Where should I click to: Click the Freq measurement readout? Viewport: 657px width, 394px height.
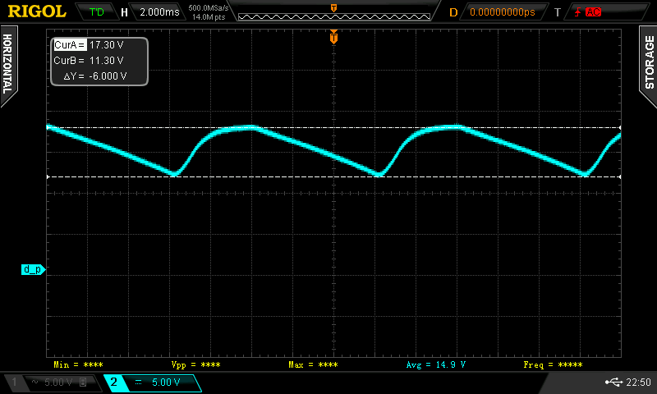pyautogui.click(x=553, y=364)
